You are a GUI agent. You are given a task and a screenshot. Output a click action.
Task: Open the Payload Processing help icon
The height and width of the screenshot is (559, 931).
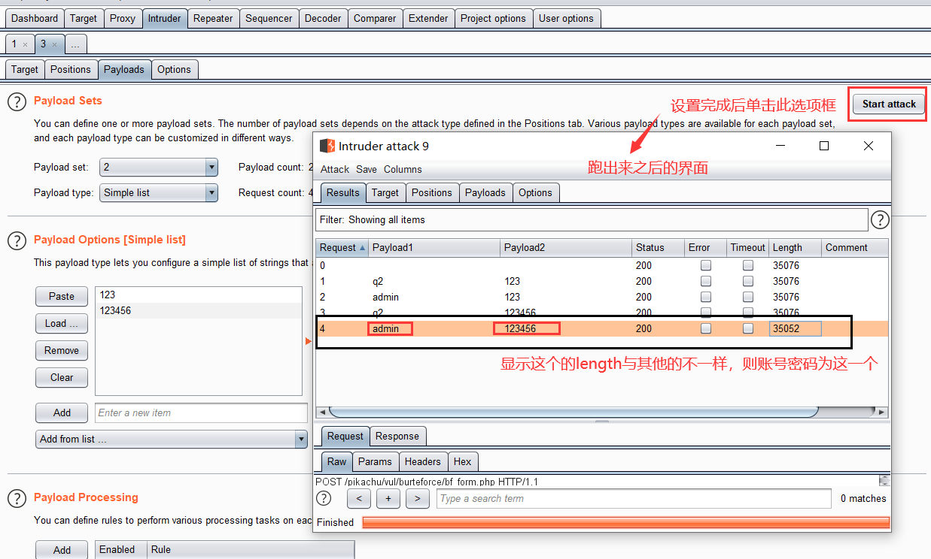tap(17, 498)
